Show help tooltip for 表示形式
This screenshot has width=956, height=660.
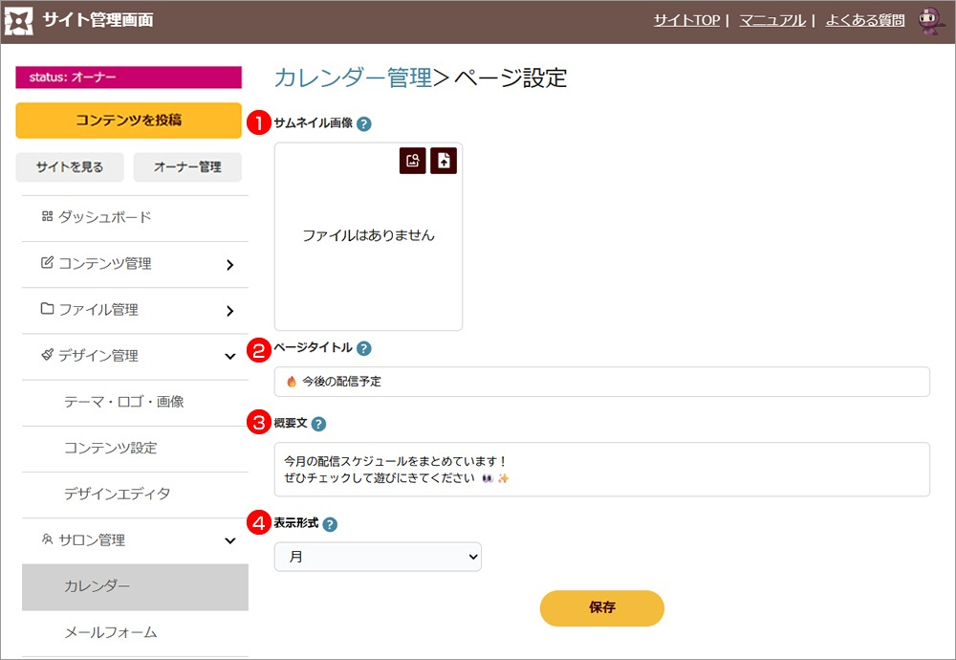(x=330, y=524)
